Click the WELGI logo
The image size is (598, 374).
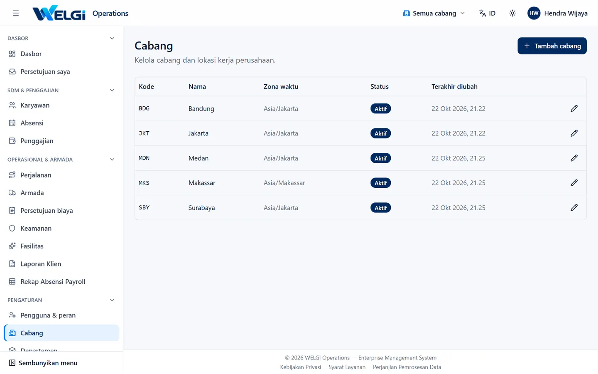[x=59, y=13]
